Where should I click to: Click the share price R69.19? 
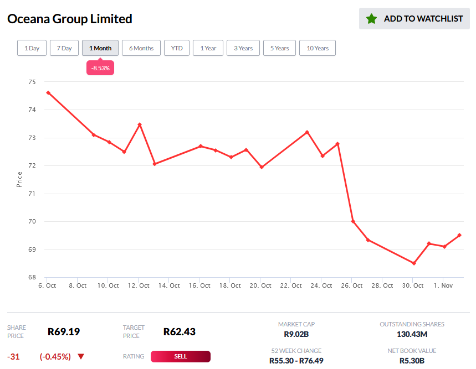(x=64, y=332)
